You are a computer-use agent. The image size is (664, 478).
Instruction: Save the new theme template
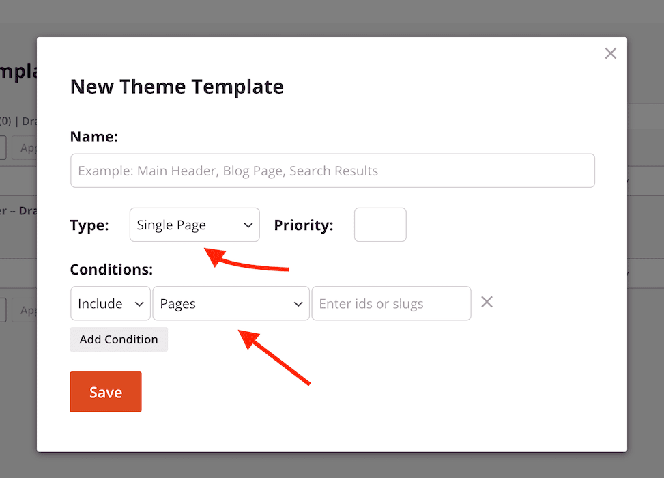[x=105, y=392]
